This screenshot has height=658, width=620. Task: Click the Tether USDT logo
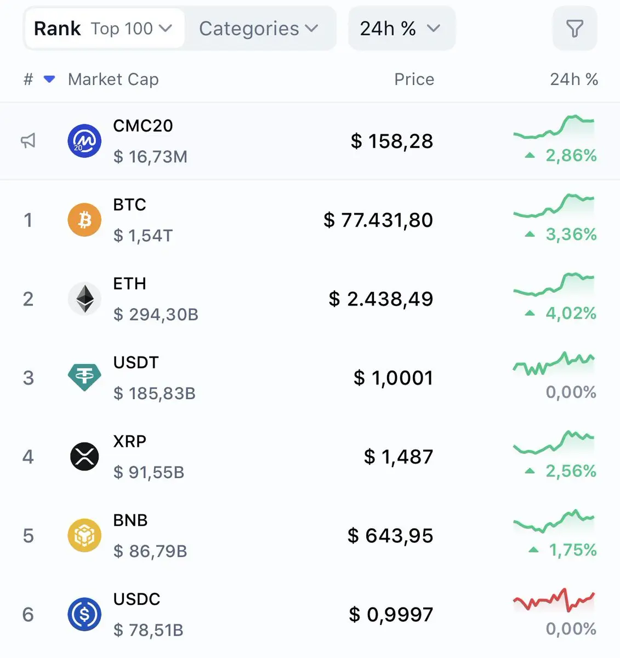[84, 378]
